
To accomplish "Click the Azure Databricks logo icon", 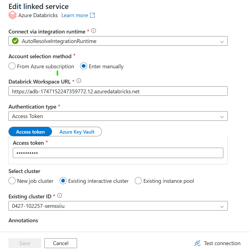I will click(12, 15).
